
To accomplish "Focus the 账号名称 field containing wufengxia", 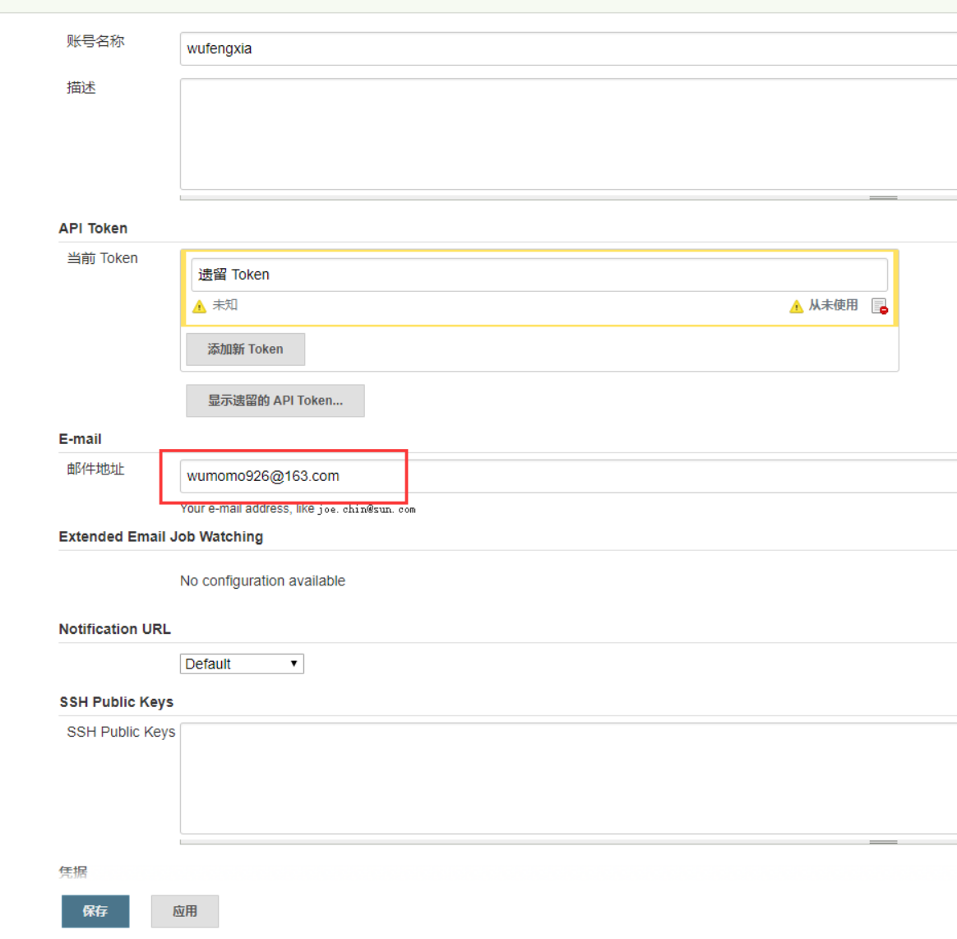I will (568, 49).
